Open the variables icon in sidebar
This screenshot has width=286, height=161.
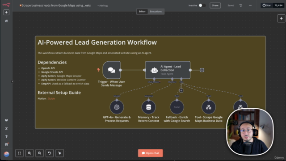pyautogui.click(x=6, y=128)
